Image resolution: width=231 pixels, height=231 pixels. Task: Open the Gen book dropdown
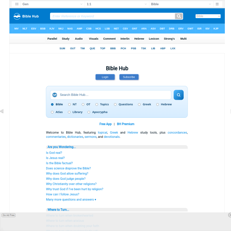click(x=52, y=4)
